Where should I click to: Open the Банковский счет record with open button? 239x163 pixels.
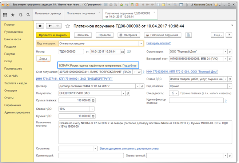coord(230,59)
